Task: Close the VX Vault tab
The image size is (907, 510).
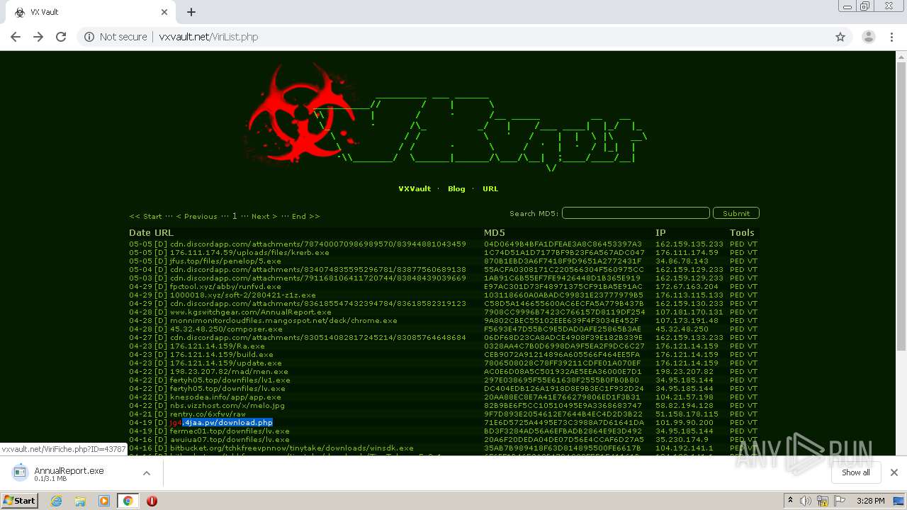Action: [164, 12]
